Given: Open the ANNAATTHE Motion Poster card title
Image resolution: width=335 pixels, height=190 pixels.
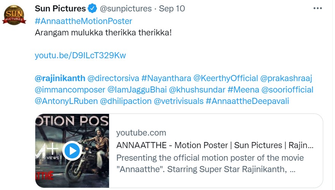Looking at the screenshot, I should click(x=215, y=145).
